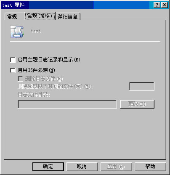Open the 详细信息 tab

coord(68,17)
